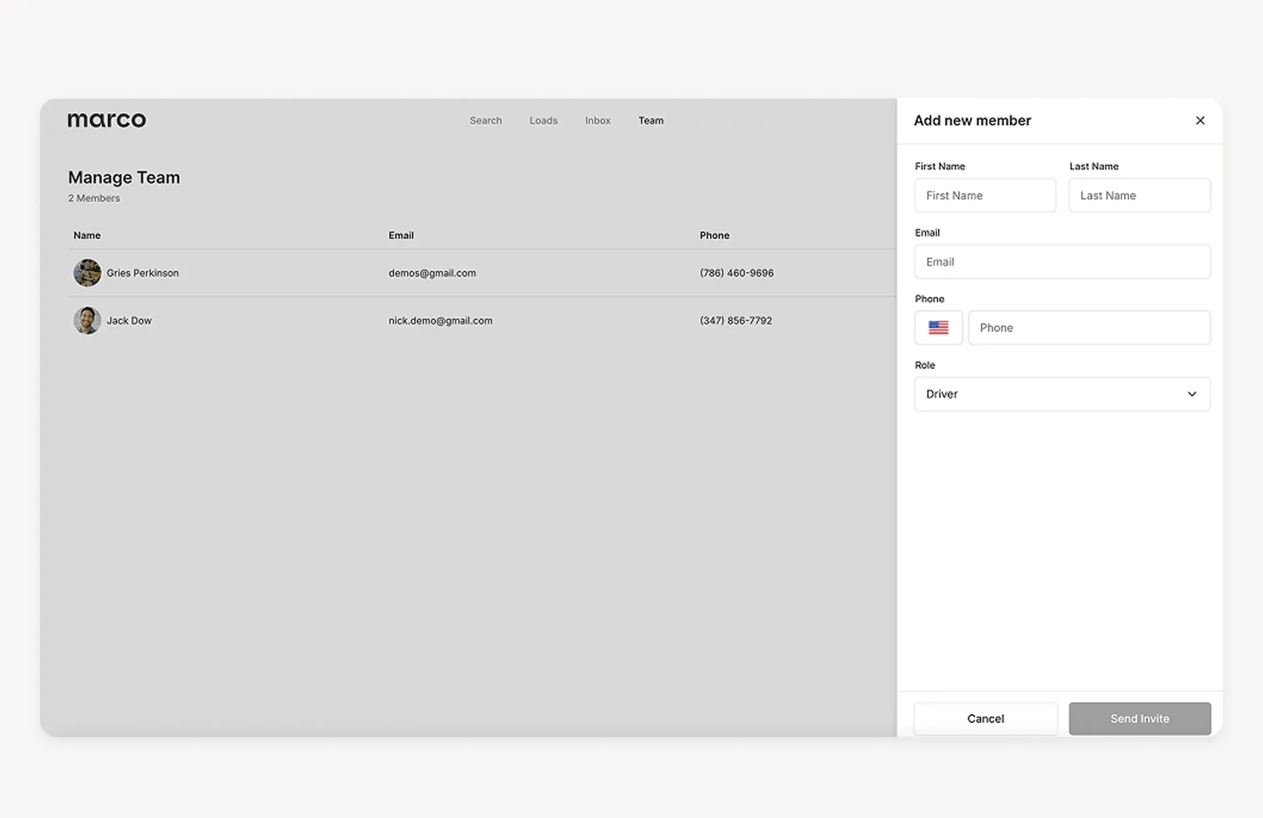
Task: Click Jack Dow's avatar photo
Action: pyautogui.click(x=87, y=321)
